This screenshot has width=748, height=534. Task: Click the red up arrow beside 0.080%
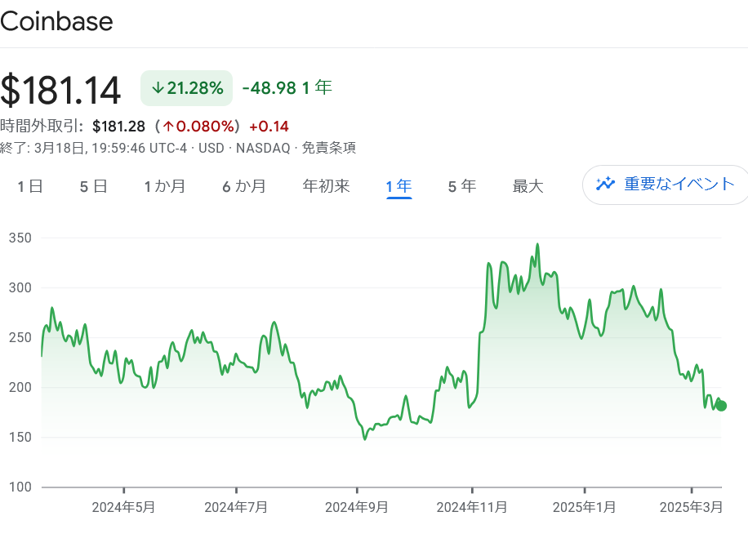[x=169, y=127]
